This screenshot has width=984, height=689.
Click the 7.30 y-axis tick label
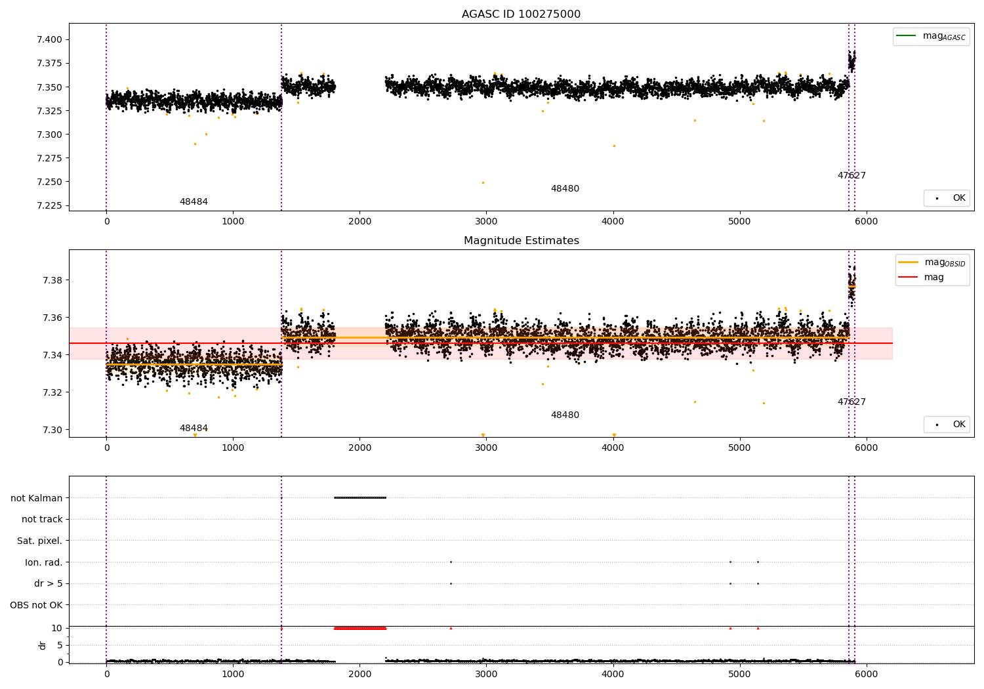coord(52,430)
